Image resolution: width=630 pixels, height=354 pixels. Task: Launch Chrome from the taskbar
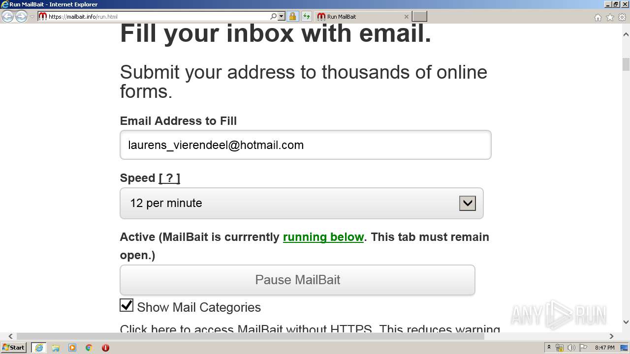[89, 348]
